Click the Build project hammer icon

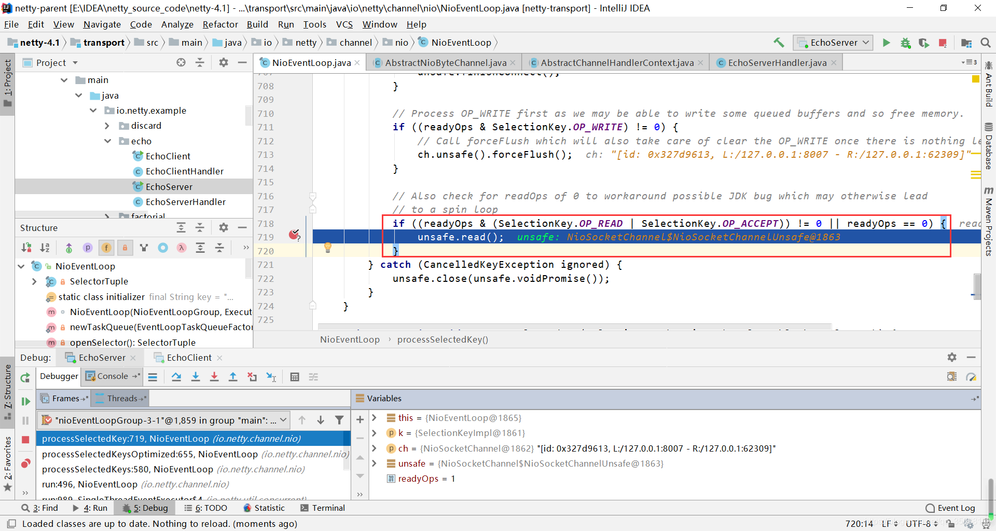click(x=779, y=43)
